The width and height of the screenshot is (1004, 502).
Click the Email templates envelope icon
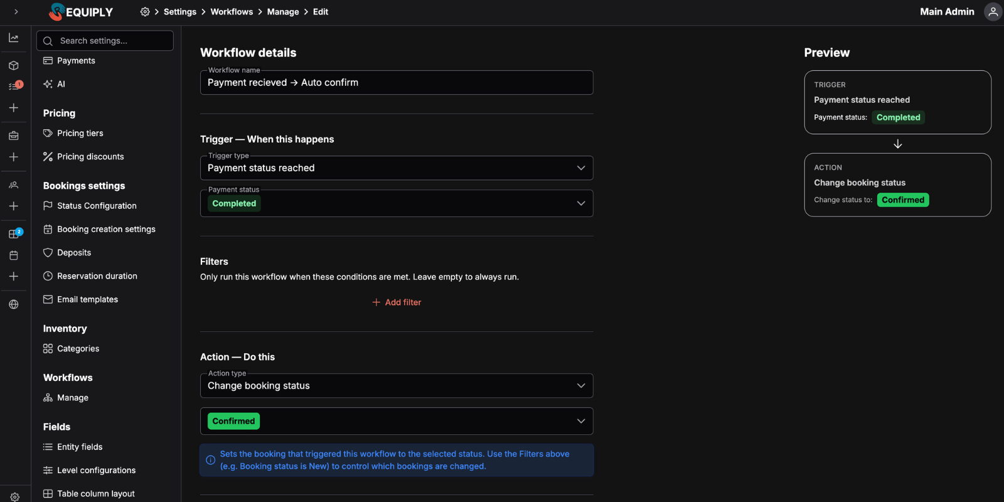tap(48, 299)
